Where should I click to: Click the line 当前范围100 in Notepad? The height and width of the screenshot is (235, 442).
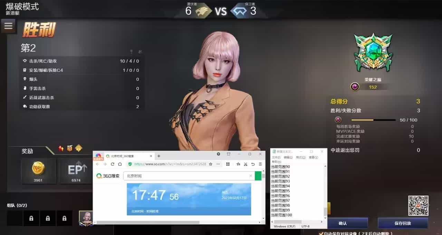281,215
